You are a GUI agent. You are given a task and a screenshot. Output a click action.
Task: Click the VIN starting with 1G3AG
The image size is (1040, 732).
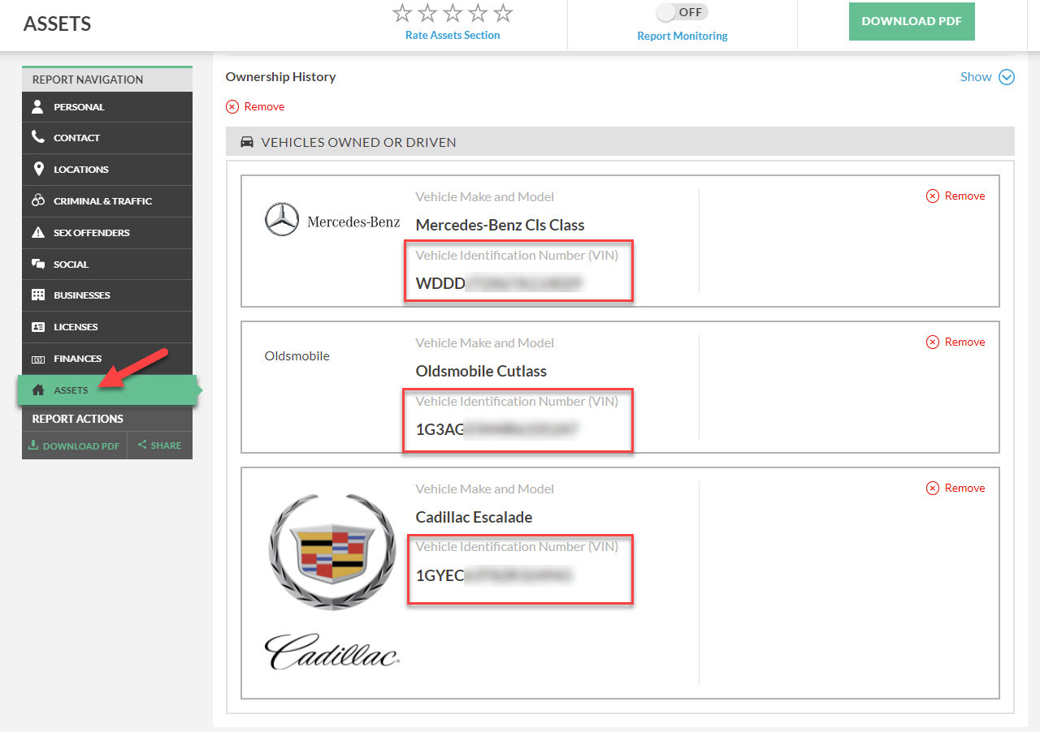tap(497, 429)
